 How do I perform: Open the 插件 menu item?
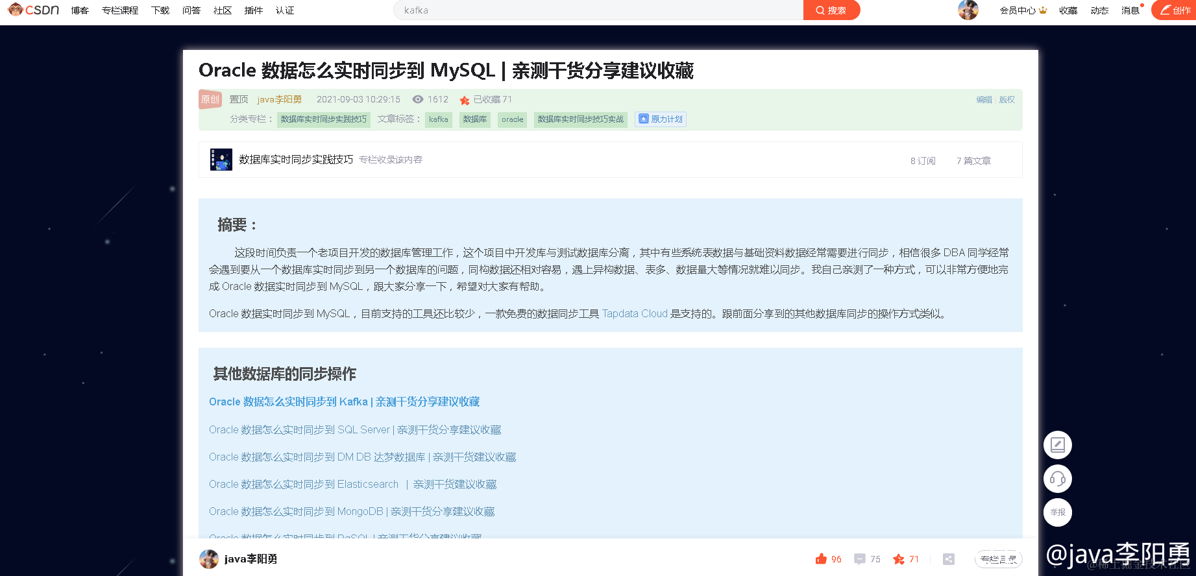coord(254,10)
